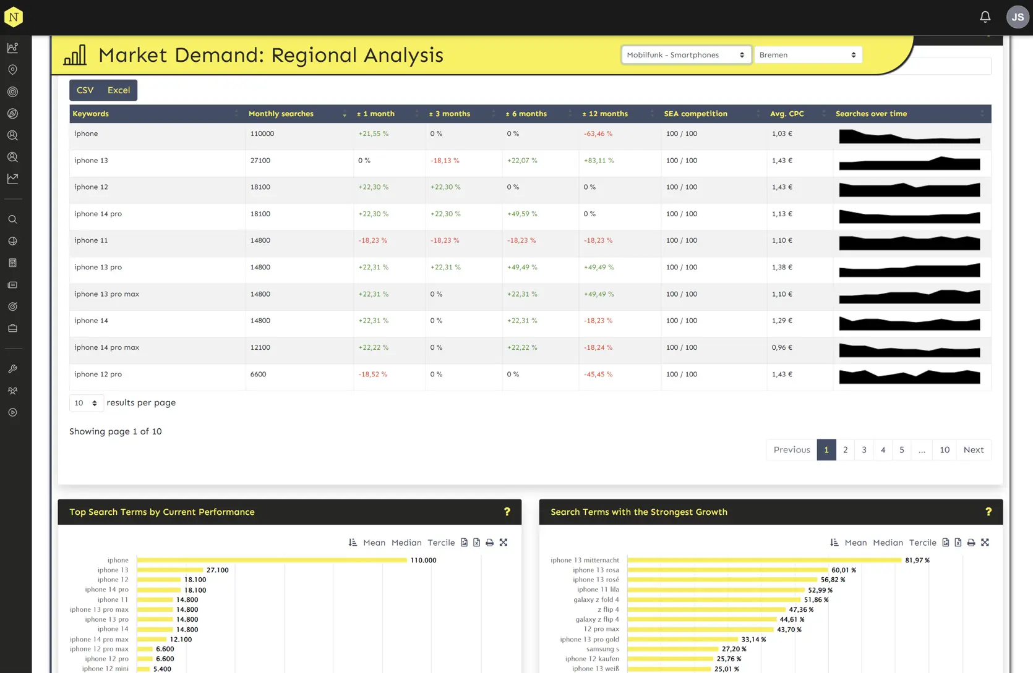
Task: Open the line chart analytics sidebar icon
Action: point(12,48)
